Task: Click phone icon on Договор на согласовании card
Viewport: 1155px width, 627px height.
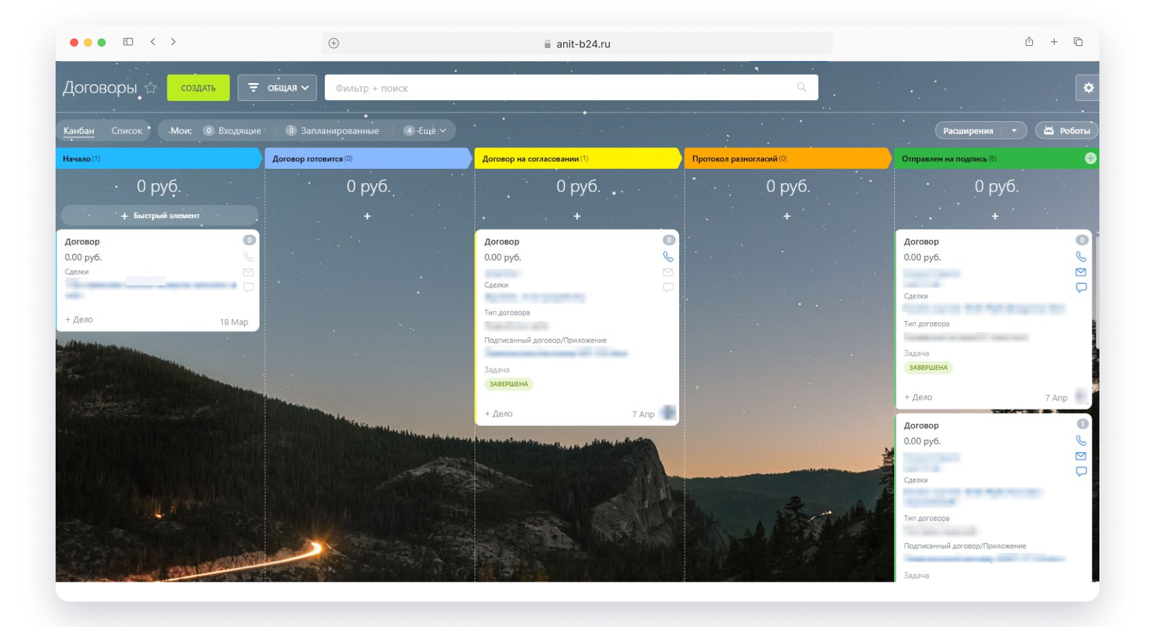Action: 667,257
